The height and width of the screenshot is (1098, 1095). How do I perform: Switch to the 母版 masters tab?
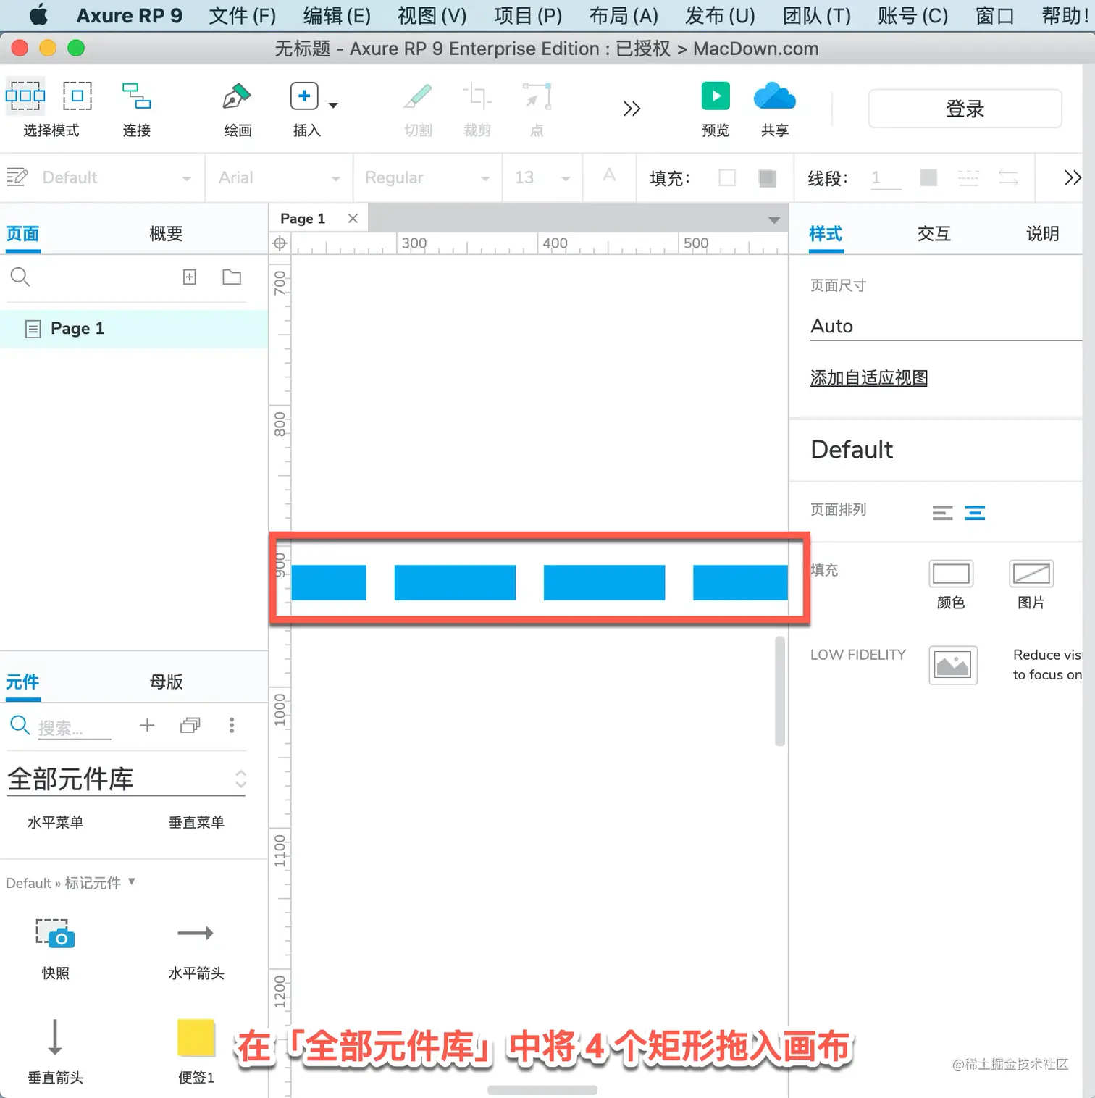pos(166,682)
